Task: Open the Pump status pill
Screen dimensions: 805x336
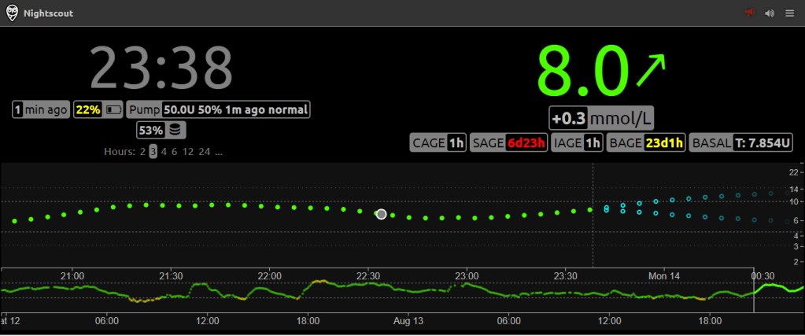Action: point(218,109)
